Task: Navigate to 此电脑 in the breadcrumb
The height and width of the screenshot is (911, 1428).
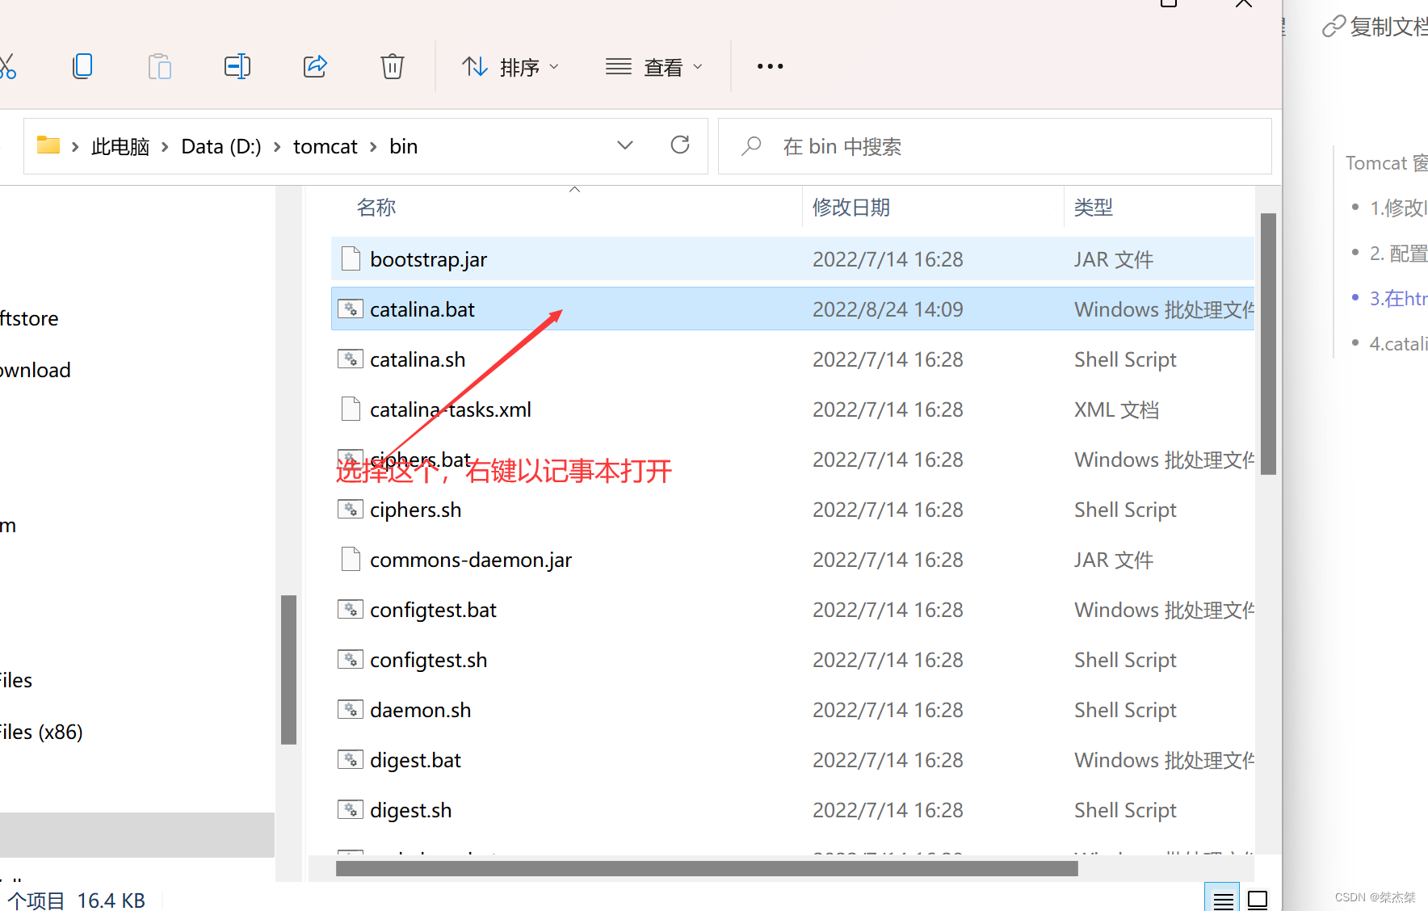Action: coord(120,146)
